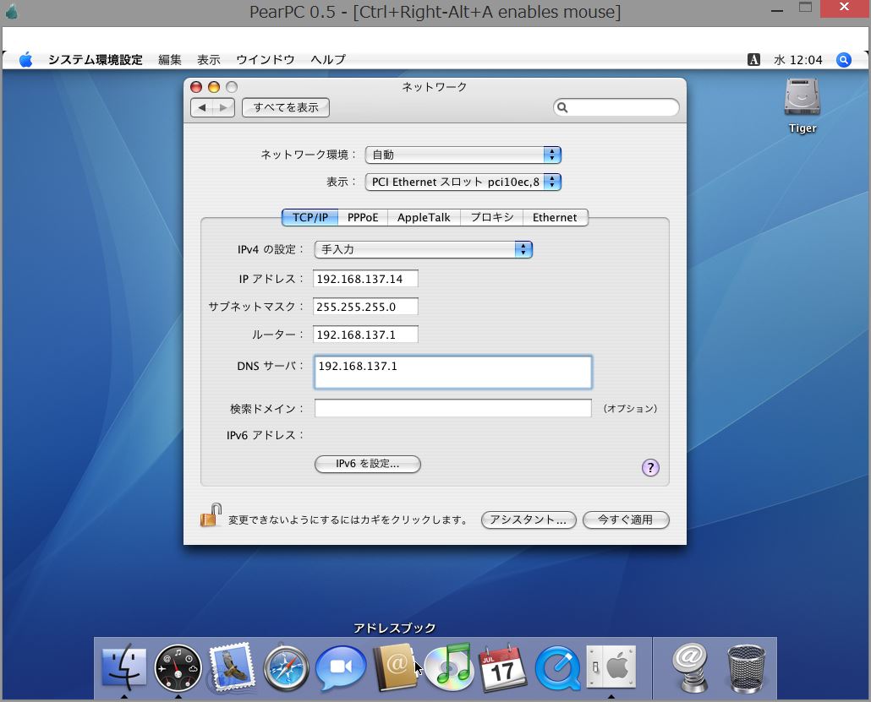Open Address Book in the Dock
Screen dimensions: 871x702
coord(396,667)
